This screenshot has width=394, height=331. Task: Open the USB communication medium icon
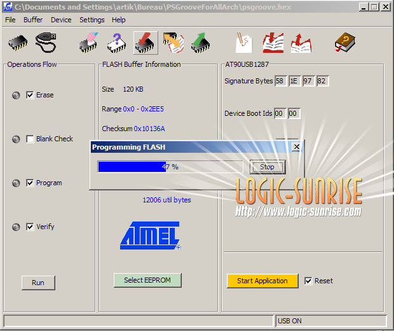(46, 43)
